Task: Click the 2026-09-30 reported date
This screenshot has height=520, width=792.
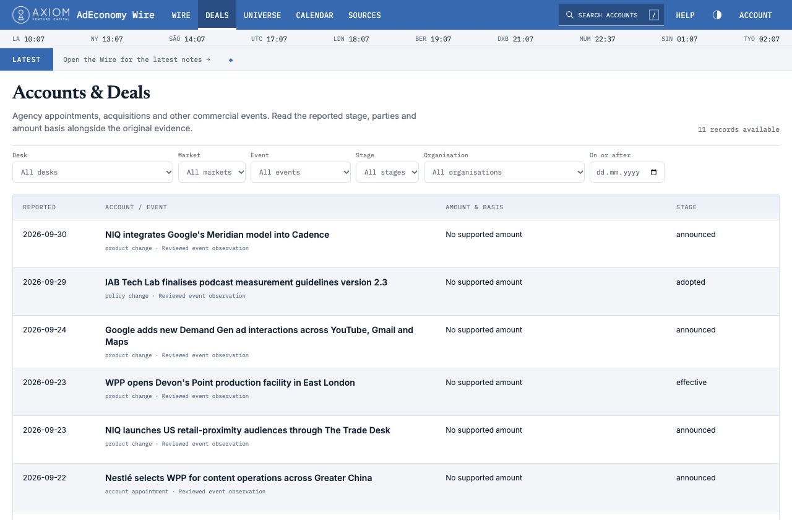Action: click(45, 235)
